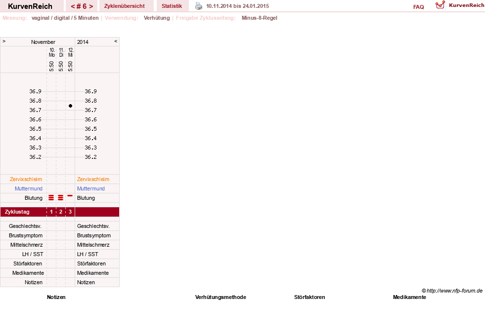Viewport: 485px width, 336px height.
Task: Click the bold Medikamente heading at the bottom
Action: point(409,297)
